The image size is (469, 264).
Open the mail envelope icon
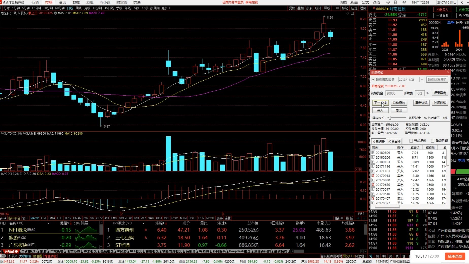404,2
